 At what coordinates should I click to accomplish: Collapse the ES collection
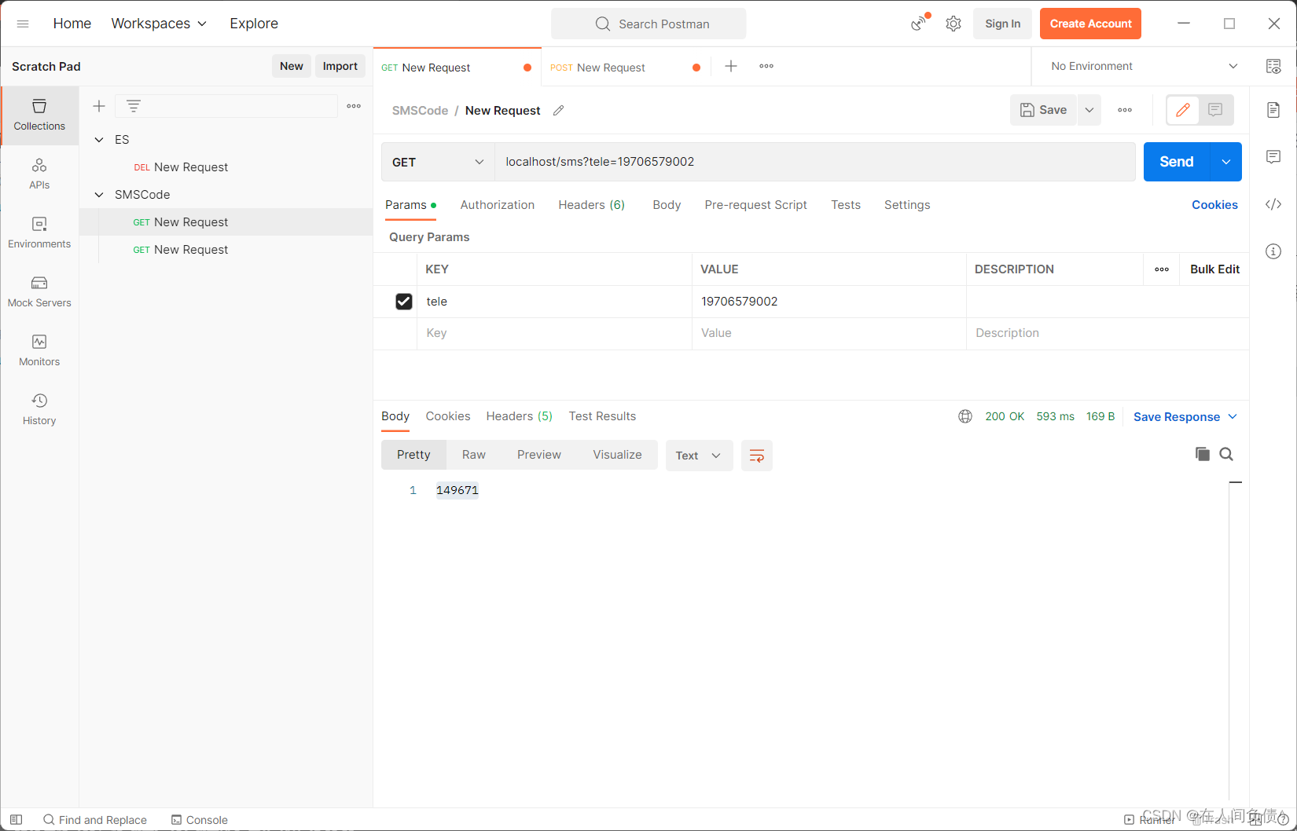(x=99, y=140)
